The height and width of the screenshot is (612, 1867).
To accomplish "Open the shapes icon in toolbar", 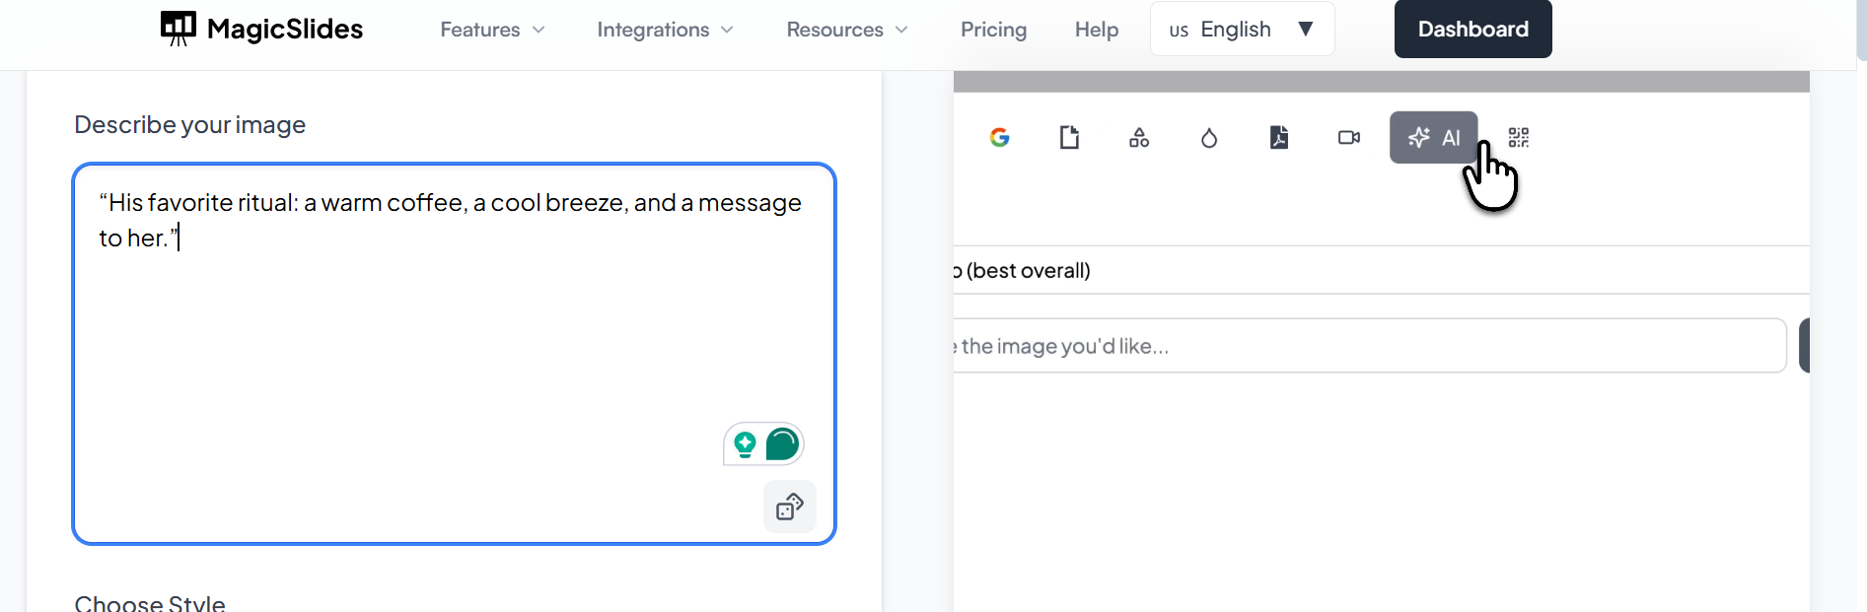I will (1139, 138).
